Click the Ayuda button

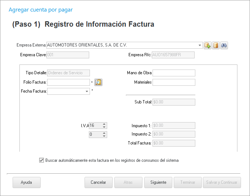(x=26, y=182)
